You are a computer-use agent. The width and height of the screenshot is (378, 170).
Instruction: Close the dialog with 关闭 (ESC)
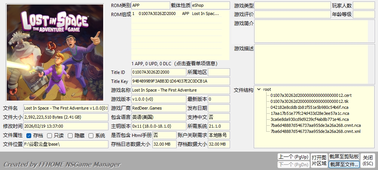(368, 160)
